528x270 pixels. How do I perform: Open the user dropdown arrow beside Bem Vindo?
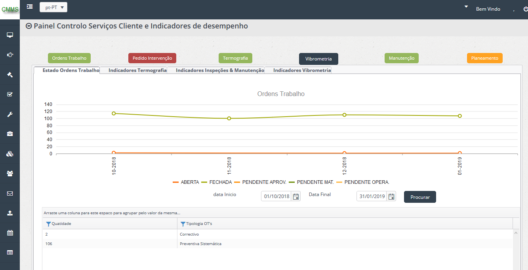coord(466,7)
